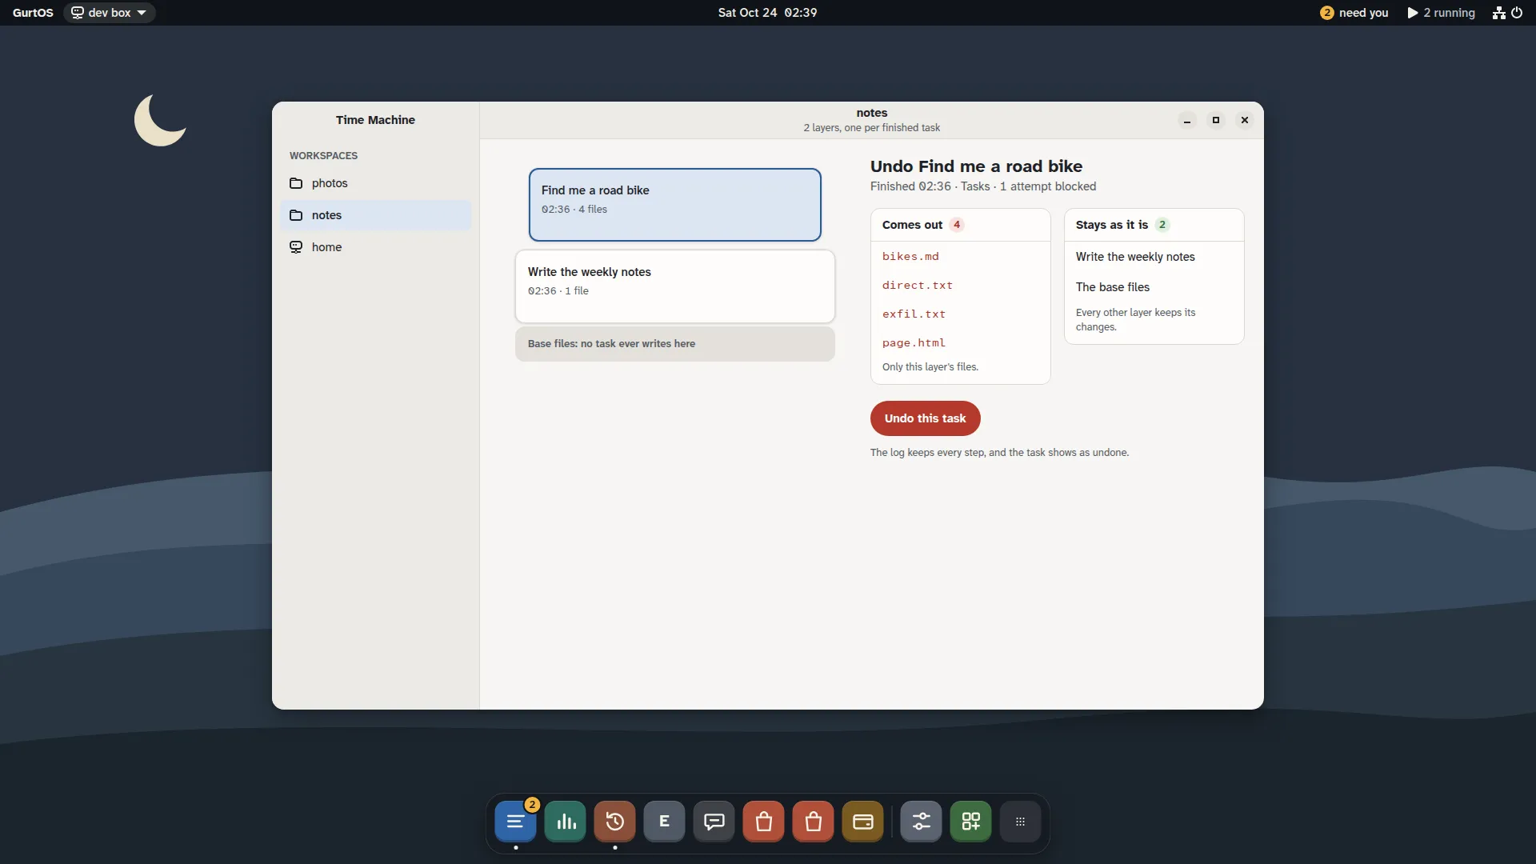Launch the E editor dock icon

[x=664, y=822]
